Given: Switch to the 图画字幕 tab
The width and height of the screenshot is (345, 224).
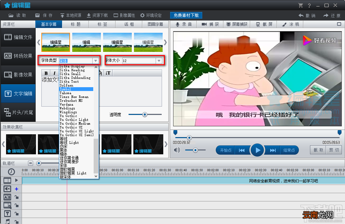Looking at the screenshot, I should coord(155,24).
